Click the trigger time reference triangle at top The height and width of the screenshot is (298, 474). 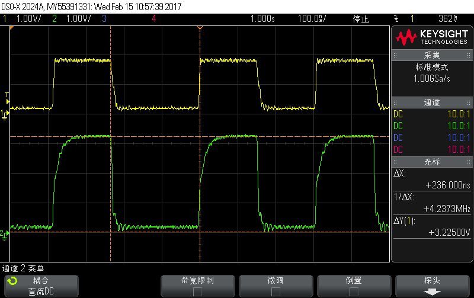[x=200, y=28]
